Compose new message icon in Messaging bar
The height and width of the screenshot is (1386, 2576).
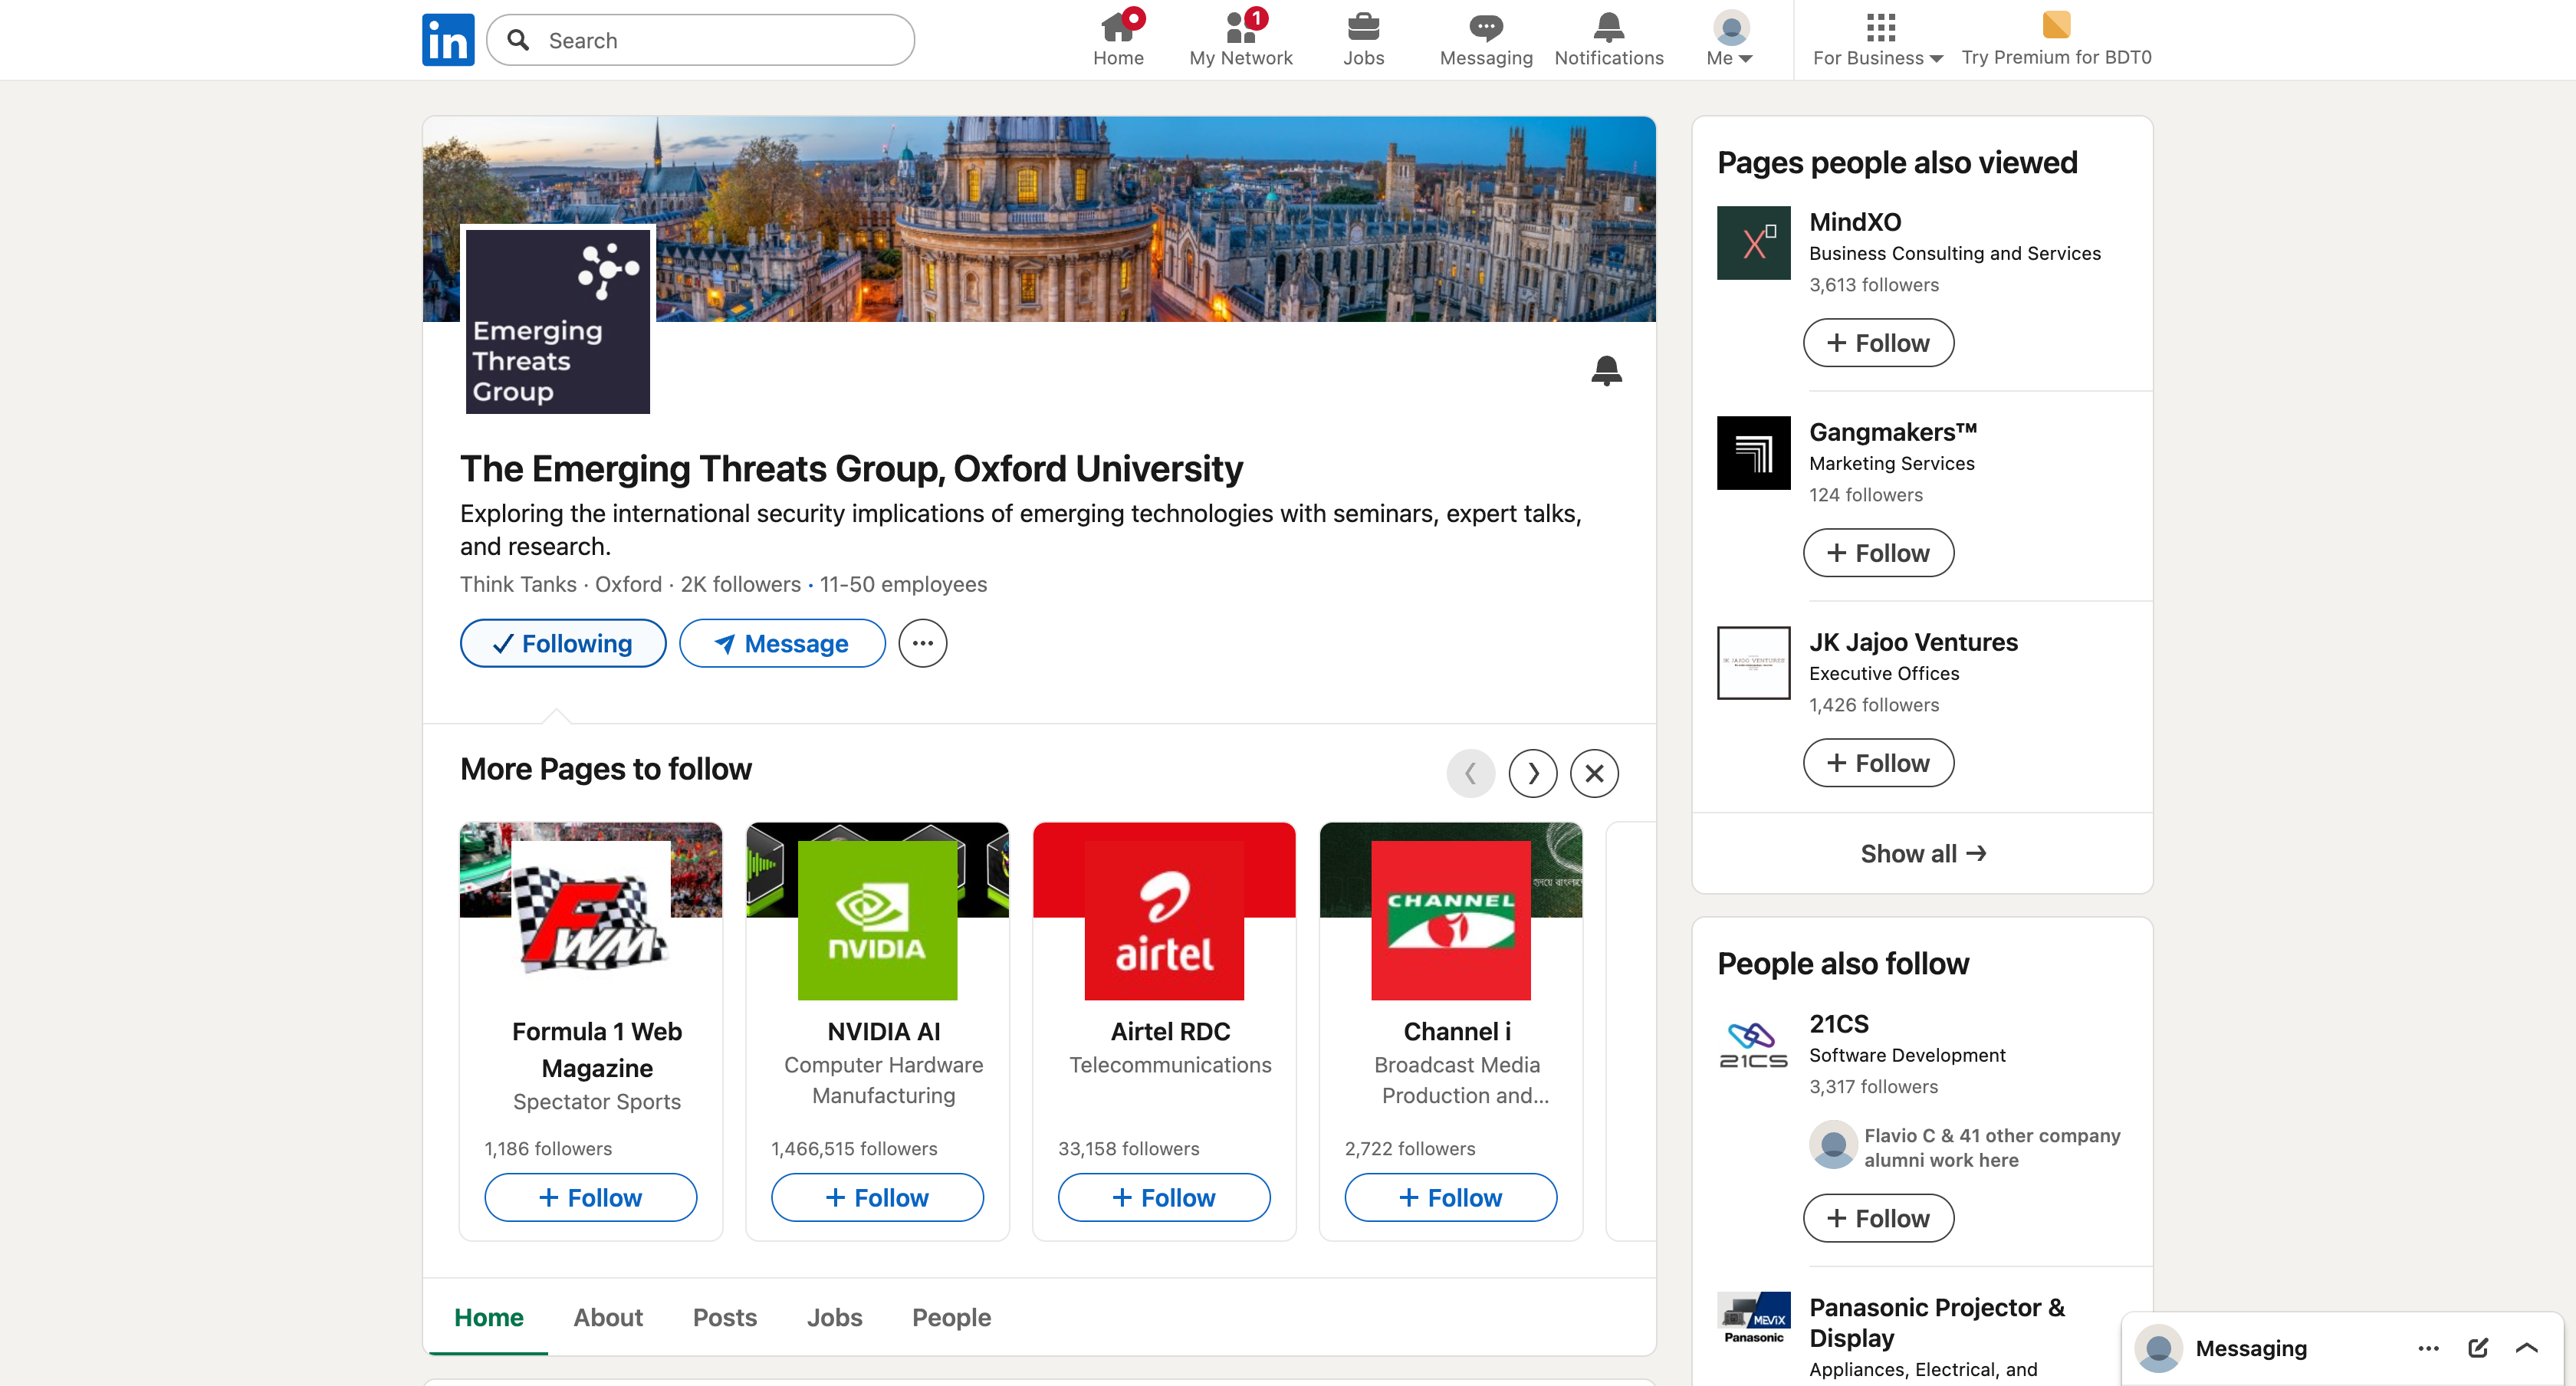2477,1347
